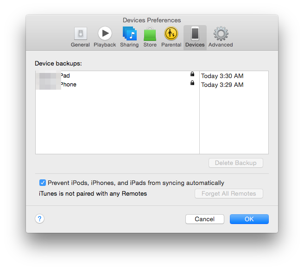Open the Sharing preferences pane
Viewport: 304px width, 270px height.
pyautogui.click(x=129, y=37)
